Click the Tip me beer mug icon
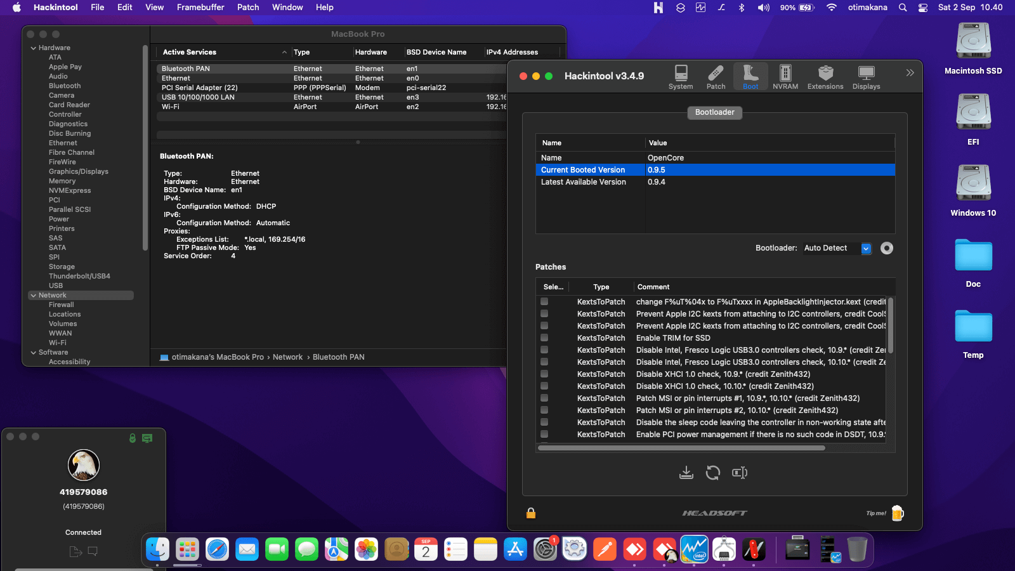 point(897,513)
